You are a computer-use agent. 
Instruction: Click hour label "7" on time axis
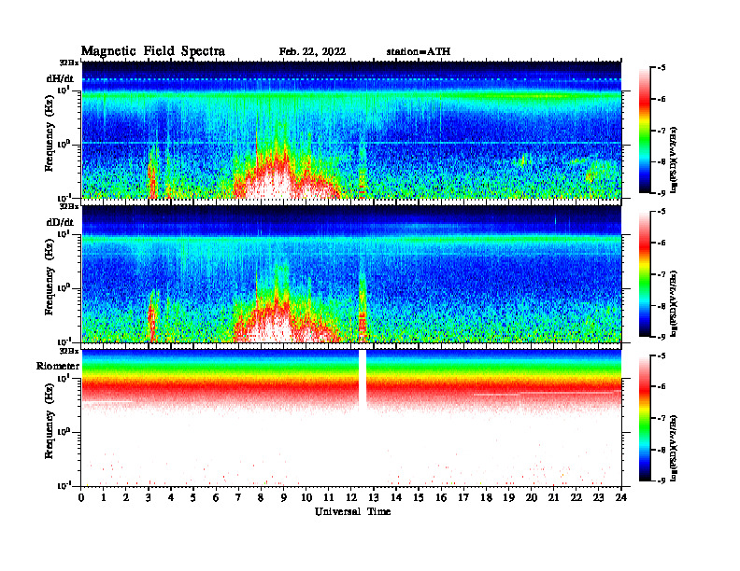[238, 497]
